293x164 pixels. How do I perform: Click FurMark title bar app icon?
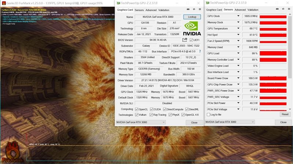4,3
